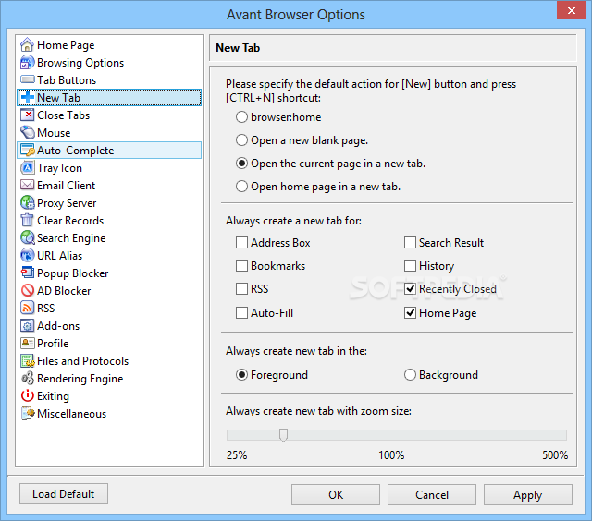
Task: Switch to Close Tabs settings
Action: 109,115
